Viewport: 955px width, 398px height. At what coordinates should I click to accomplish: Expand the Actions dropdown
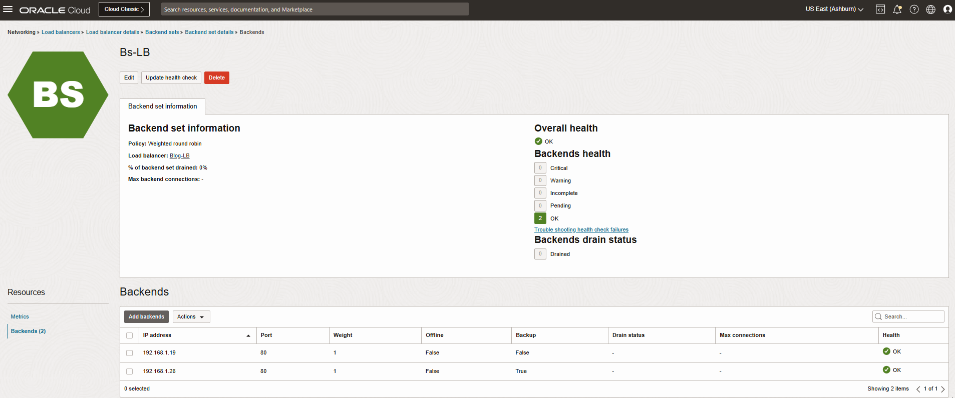click(x=191, y=316)
